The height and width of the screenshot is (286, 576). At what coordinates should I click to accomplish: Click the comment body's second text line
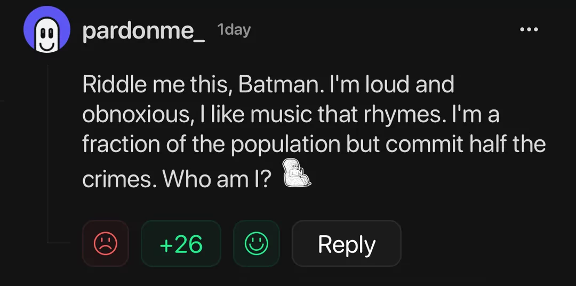[x=291, y=115]
